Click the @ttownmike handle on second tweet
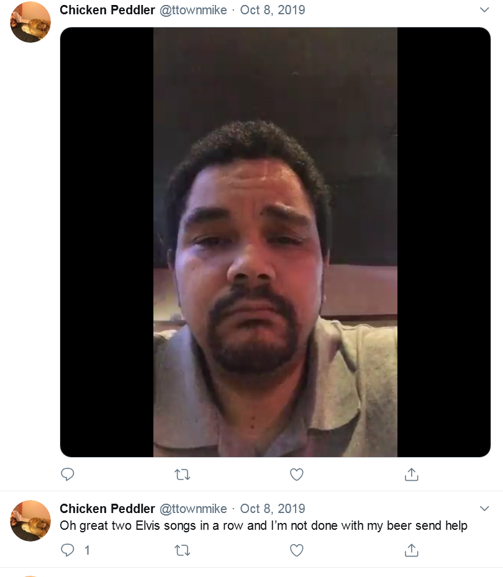503x577 pixels. [x=193, y=509]
